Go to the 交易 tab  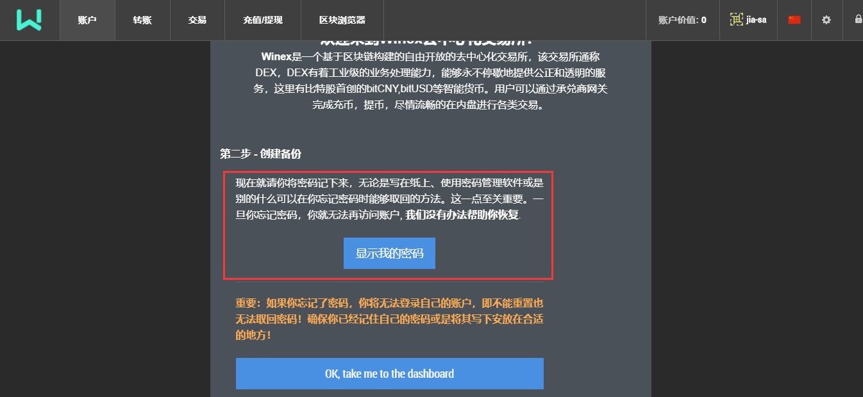pos(197,20)
